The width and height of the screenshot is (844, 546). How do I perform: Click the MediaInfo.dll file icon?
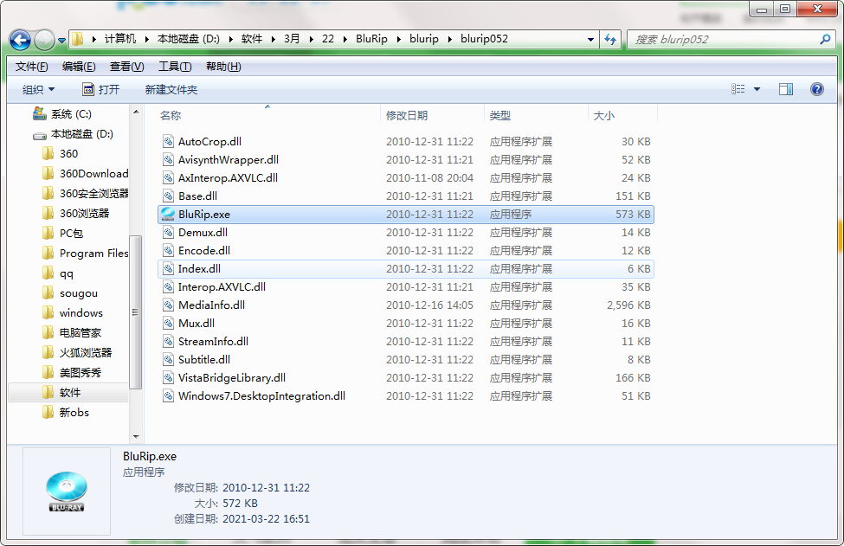click(x=169, y=305)
